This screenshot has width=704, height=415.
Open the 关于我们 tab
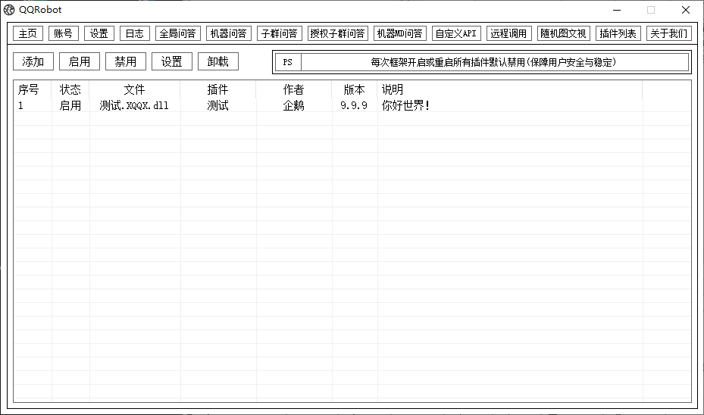(669, 33)
